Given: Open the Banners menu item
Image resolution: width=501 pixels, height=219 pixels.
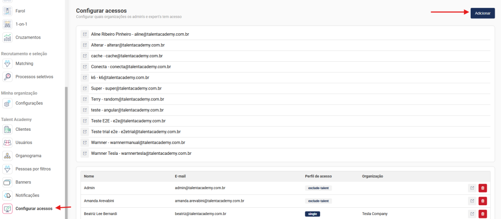Looking at the screenshot, I should coord(8,182).
